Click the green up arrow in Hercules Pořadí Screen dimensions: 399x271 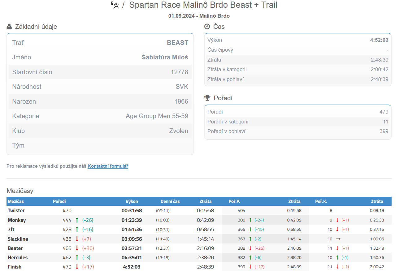tap(77, 257)
